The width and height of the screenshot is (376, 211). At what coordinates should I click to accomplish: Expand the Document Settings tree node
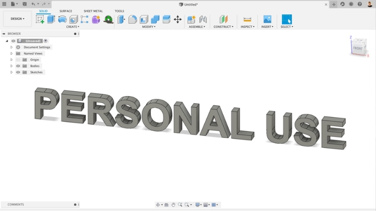pyautogui.click(x=12, y=47)
